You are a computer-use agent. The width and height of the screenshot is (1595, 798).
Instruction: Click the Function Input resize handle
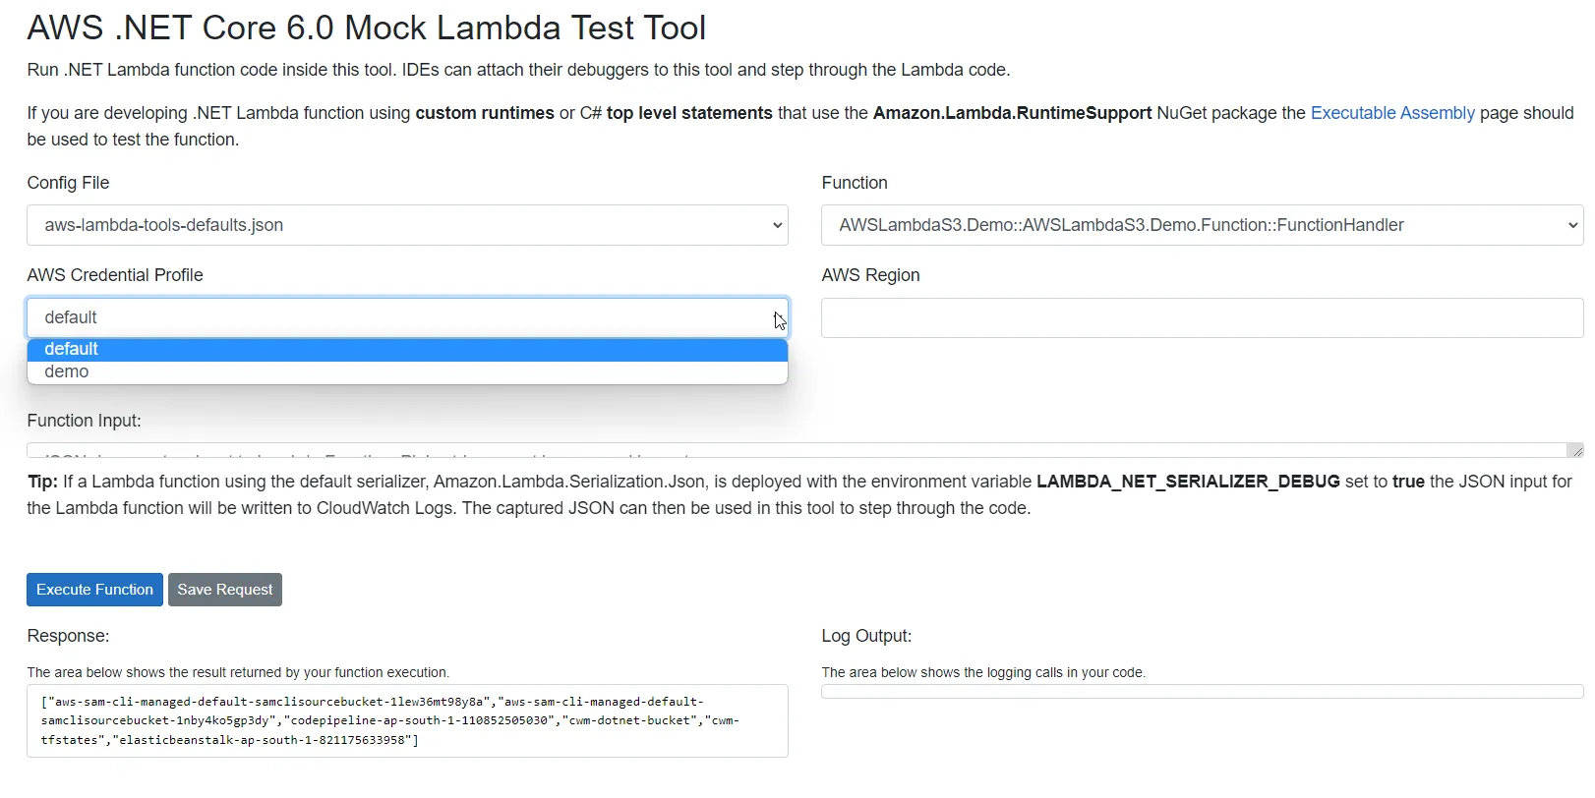pyautogui.click(x=1577, y=451)
